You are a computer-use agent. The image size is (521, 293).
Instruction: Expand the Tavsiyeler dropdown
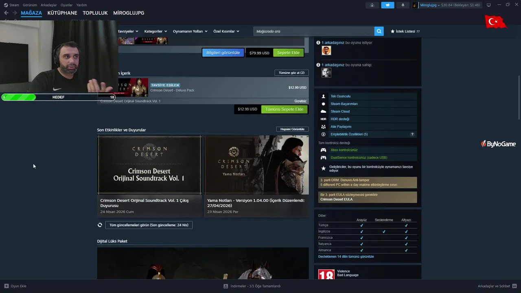click(128, 31)
